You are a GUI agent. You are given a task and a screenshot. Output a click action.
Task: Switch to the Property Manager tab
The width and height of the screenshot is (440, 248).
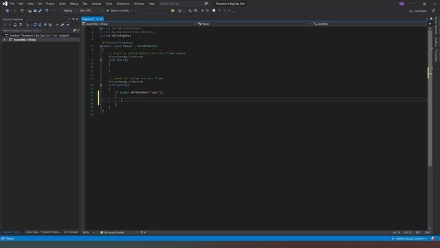(x=50, y=232)
